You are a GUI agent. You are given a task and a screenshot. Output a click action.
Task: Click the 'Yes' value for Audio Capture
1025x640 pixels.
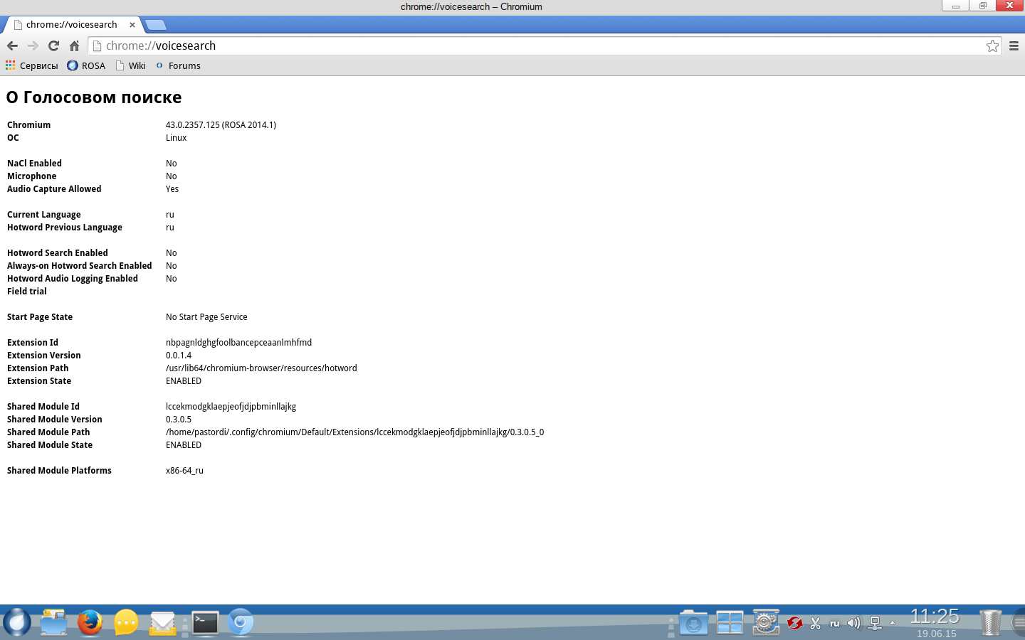click(x=172, y=189)
